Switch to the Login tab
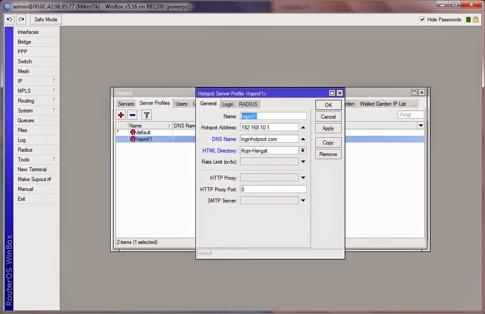Screen dimensions: 485x314 click(228, 104)
